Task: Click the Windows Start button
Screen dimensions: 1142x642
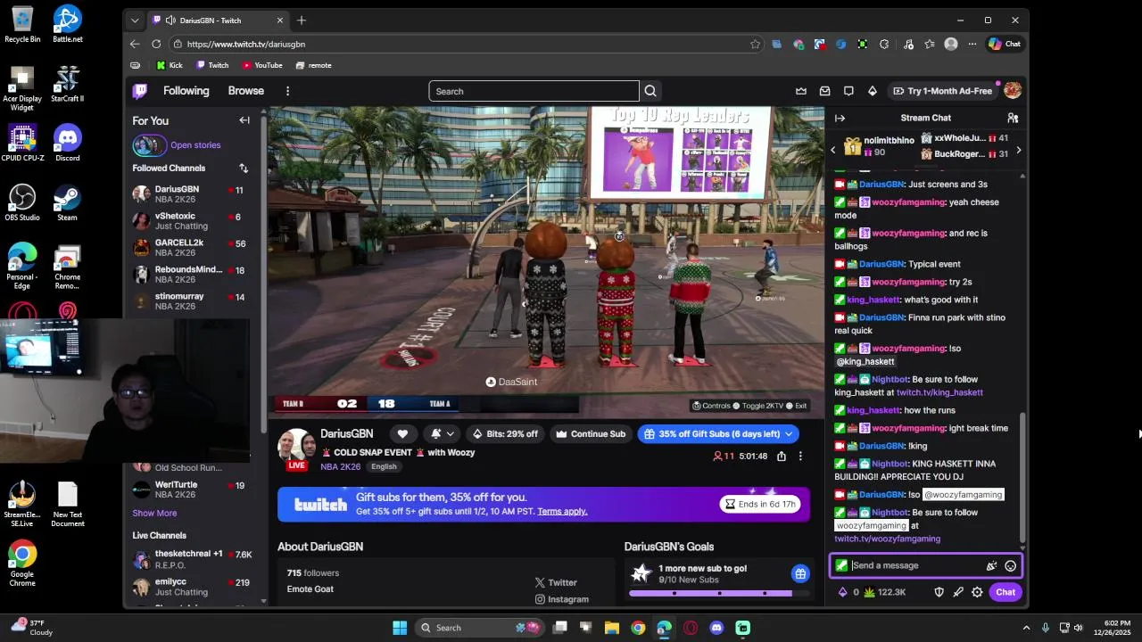Action: pyautogui.click(x=400, y=628)
